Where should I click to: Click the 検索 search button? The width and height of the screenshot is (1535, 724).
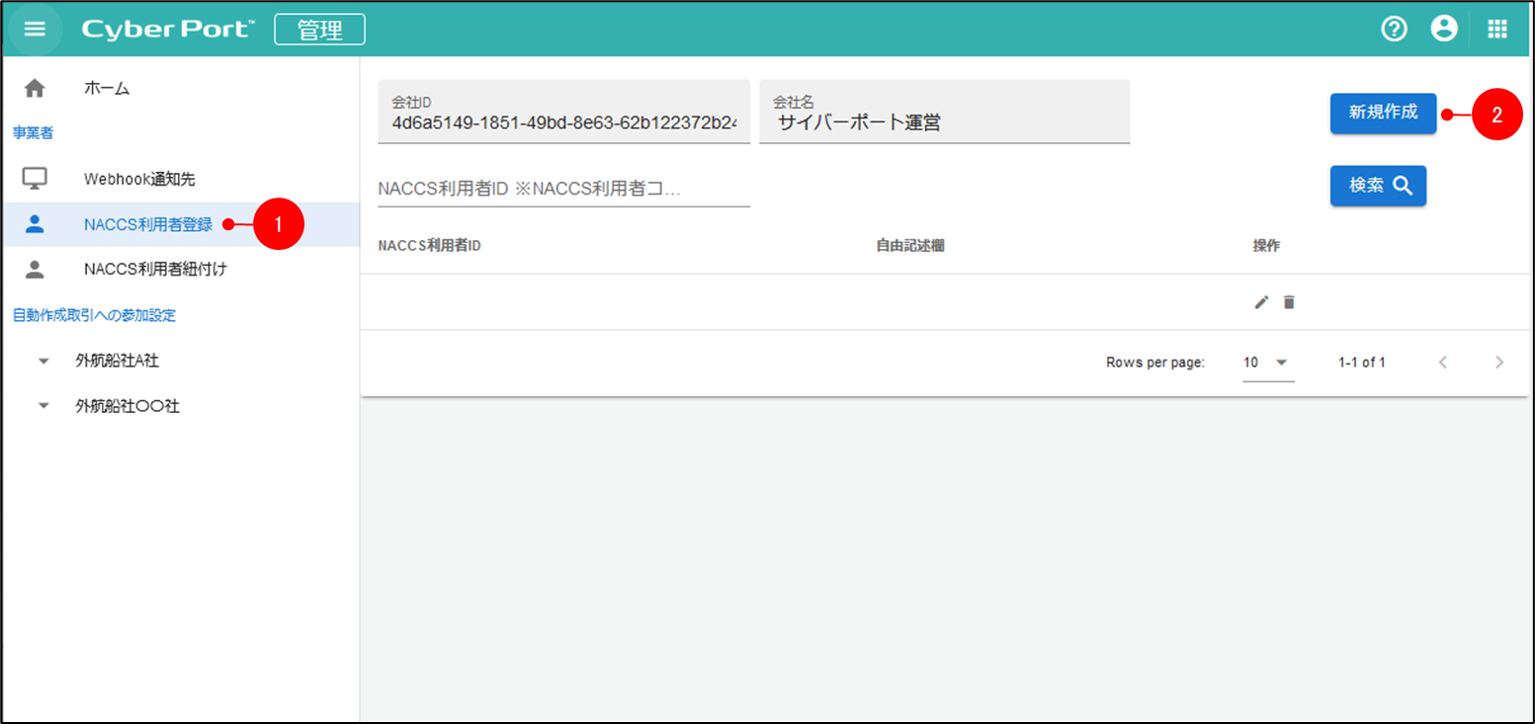coord(1377,186)
